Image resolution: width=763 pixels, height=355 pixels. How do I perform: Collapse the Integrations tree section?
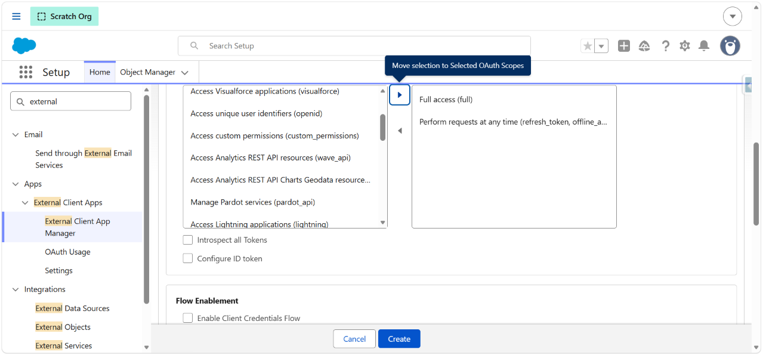[16, 289]
